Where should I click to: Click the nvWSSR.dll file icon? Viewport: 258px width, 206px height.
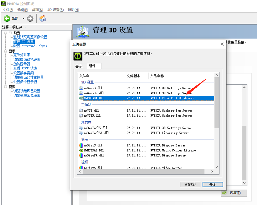point(81,116)
